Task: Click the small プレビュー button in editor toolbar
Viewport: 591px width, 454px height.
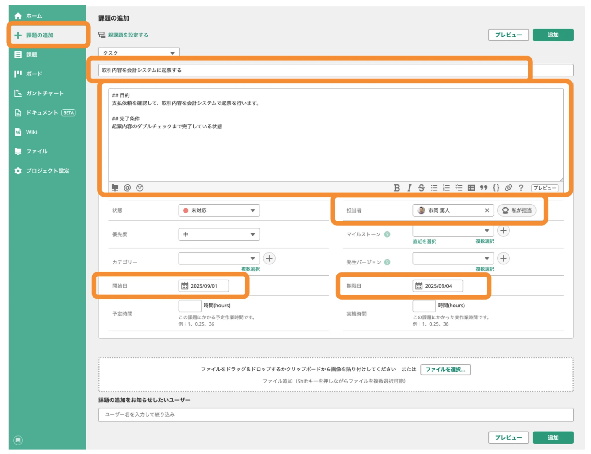Action: tap(545, 188)
